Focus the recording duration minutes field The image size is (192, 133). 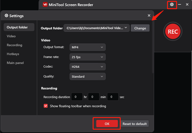94,97
